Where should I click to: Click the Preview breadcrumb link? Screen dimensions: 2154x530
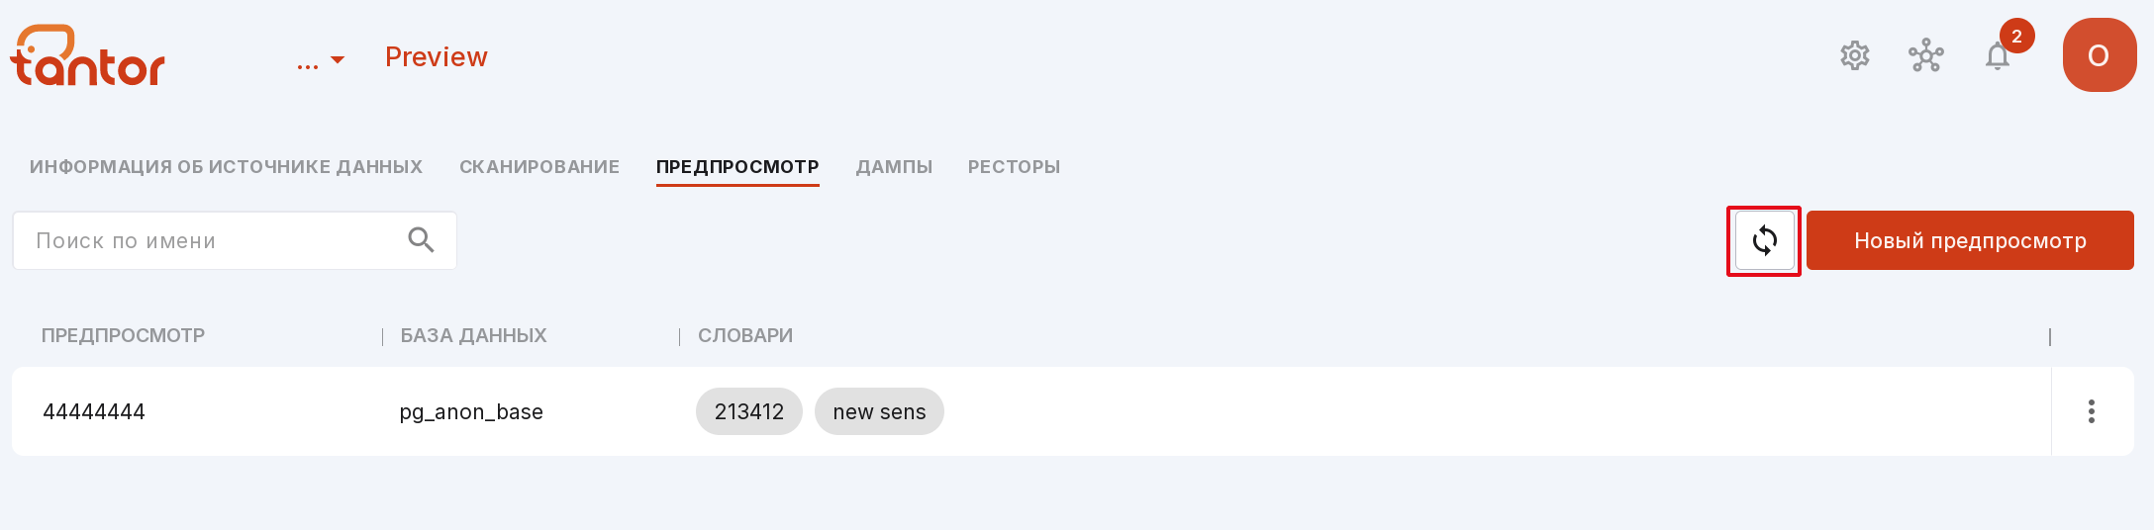pos(436,57)
